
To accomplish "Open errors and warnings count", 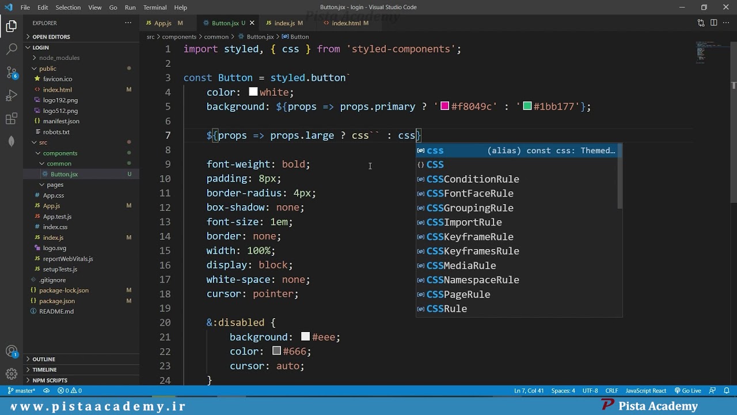I will tap(70, 391).
